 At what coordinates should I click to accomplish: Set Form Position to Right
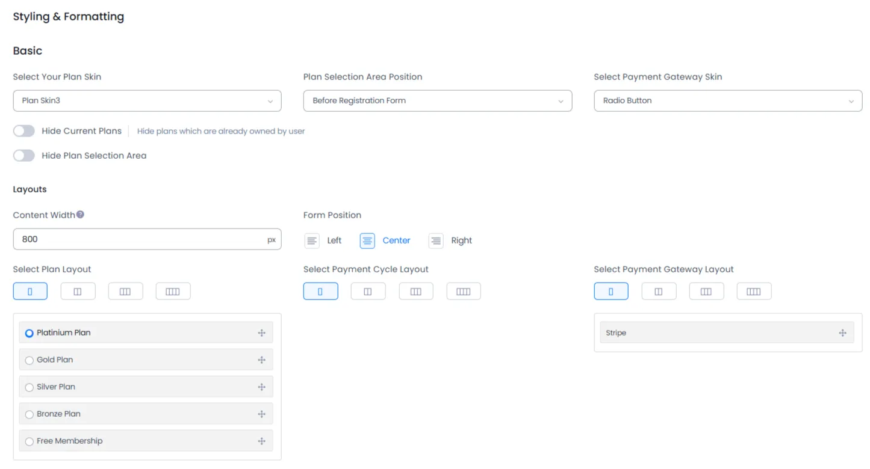[435, 241]
